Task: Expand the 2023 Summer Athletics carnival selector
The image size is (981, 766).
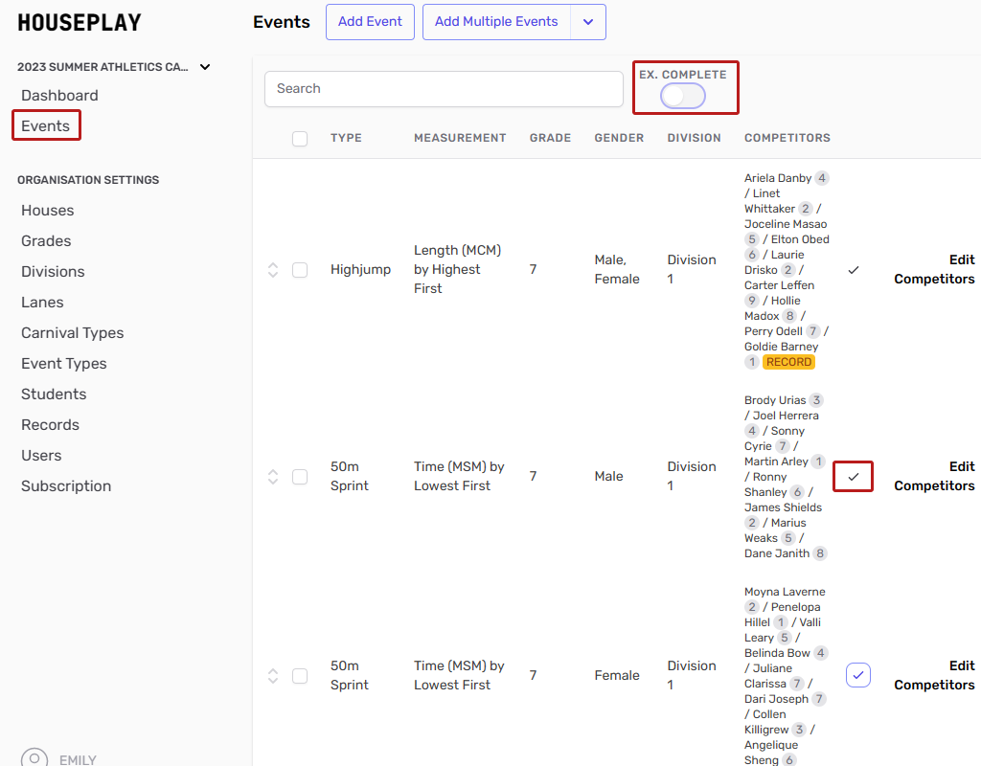Action: 205,67
